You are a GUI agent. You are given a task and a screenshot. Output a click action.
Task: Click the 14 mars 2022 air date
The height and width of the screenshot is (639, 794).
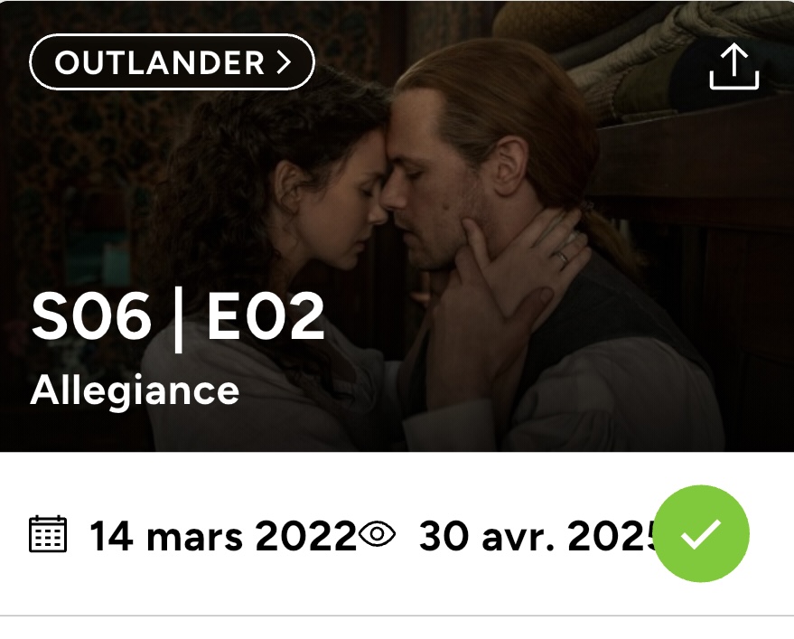tap(223, 536)
